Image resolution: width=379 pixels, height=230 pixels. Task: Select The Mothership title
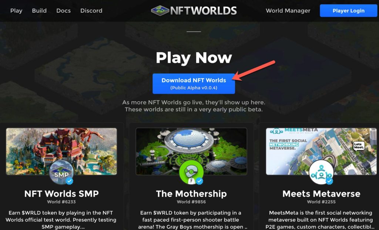[191, 194]
